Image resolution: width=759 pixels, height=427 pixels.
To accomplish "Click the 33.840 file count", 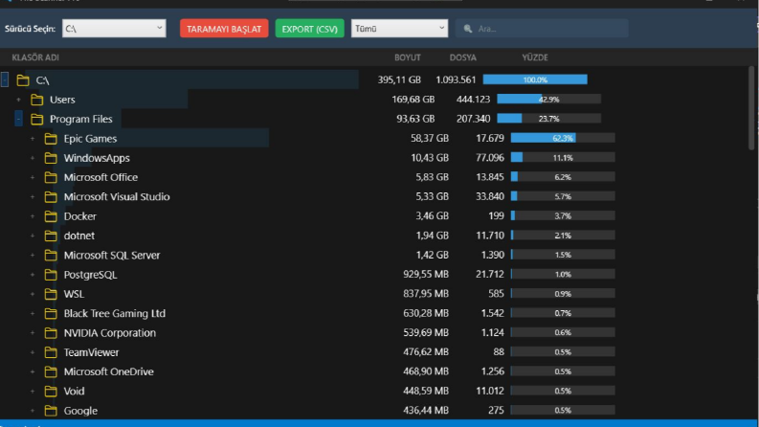I will [490, 196].
